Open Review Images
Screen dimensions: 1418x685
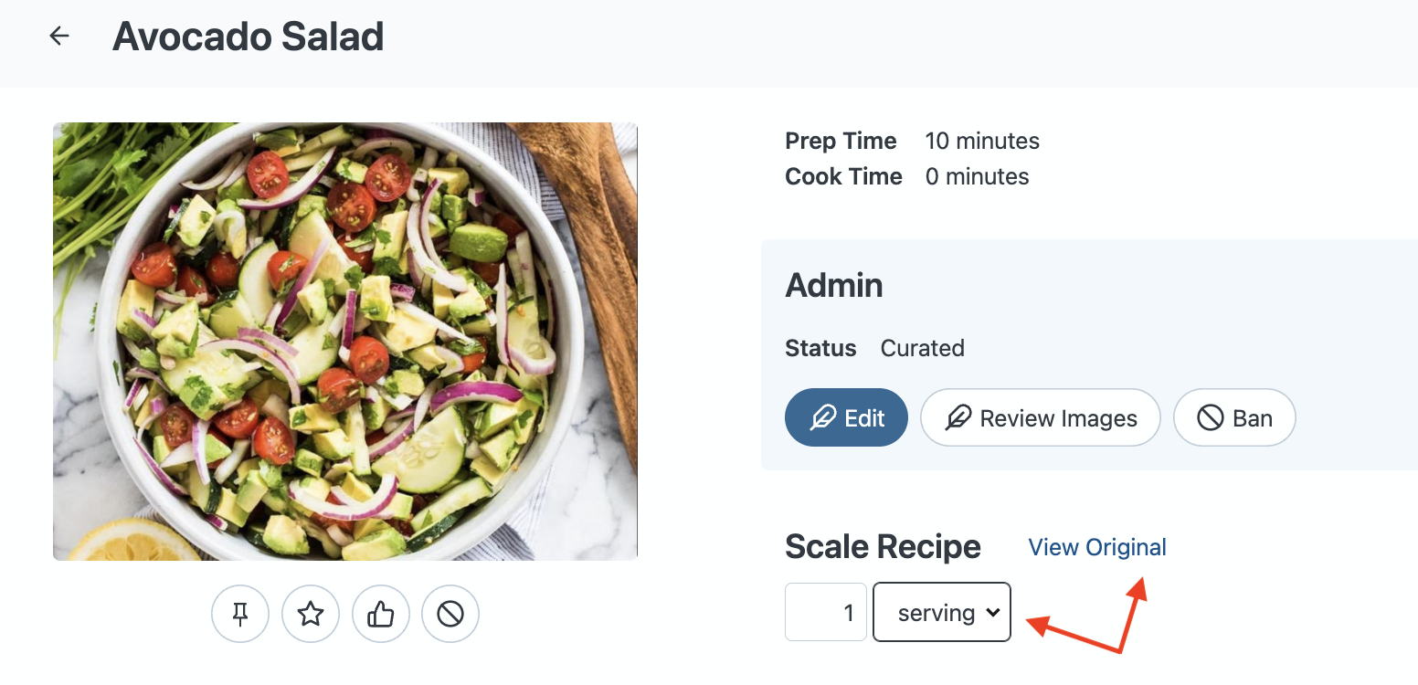[1040, 418]
